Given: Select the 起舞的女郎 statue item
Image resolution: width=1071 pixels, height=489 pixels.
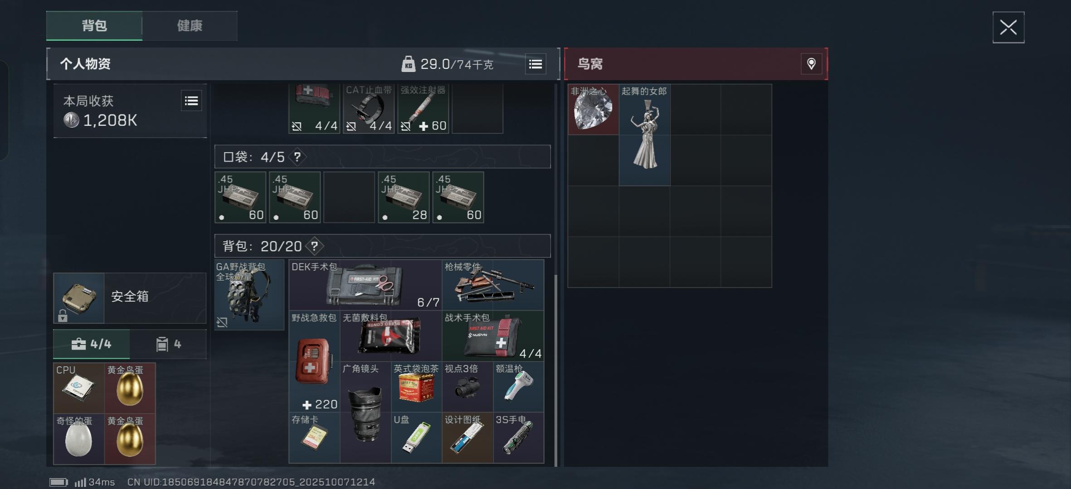Looking at the screenshot, I should click(x=644, y=135).
